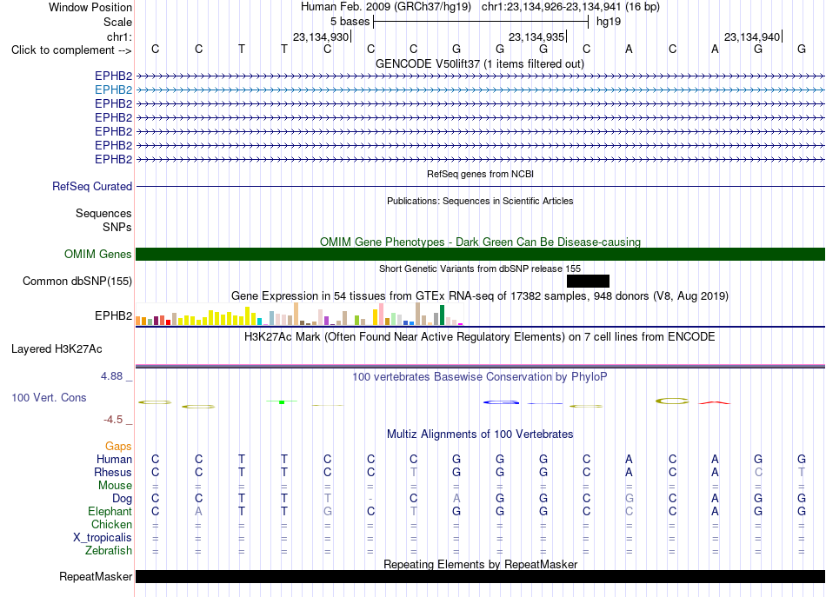Click the chr1: base position label
Viewport: 826px width, 597px height.
pyautogui.click(x=119, y=36)
